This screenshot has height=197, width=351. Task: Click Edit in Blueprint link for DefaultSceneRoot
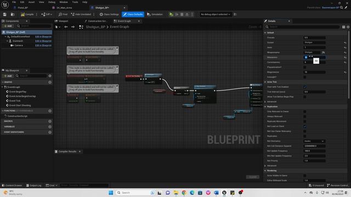43,37
